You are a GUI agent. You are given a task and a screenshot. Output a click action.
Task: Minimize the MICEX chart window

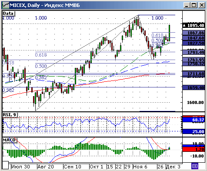click(x=187, y=5)
